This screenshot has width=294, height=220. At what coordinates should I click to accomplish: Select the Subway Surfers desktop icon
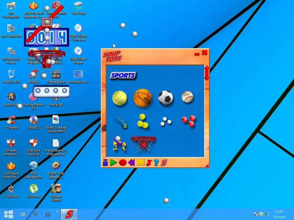[56, 193]
